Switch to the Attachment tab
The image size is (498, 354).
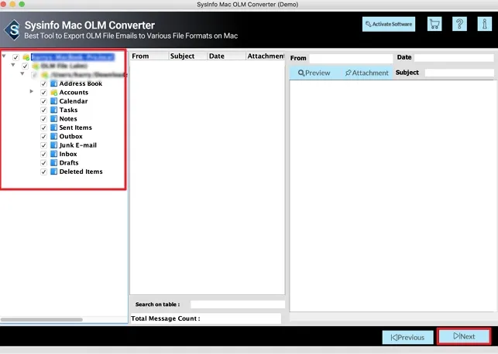(366, 73)
